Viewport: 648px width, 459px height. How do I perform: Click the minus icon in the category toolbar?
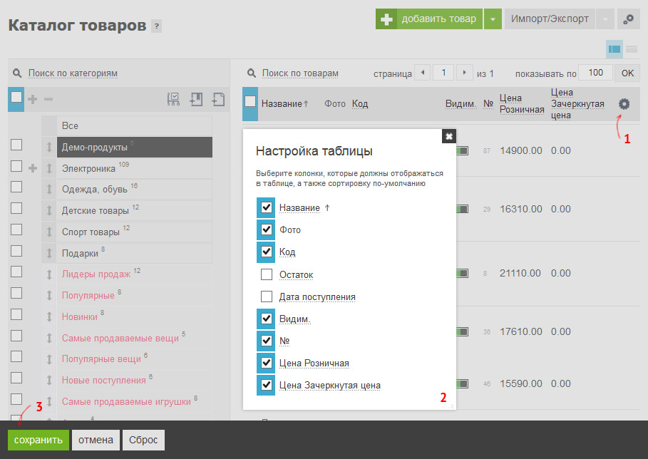48,99
